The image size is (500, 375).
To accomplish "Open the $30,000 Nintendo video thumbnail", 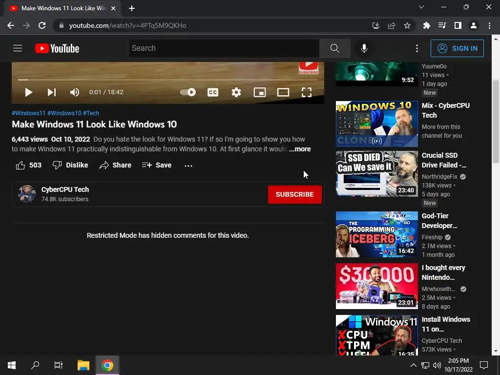I will tap(376, 286).
